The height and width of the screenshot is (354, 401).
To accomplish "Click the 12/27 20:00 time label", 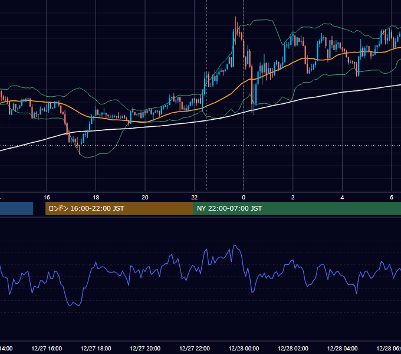I will coord(145,348).
